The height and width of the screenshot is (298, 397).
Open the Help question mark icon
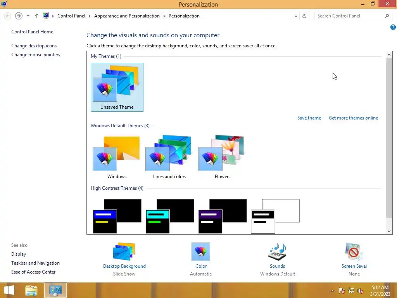(x=393, y=27)
